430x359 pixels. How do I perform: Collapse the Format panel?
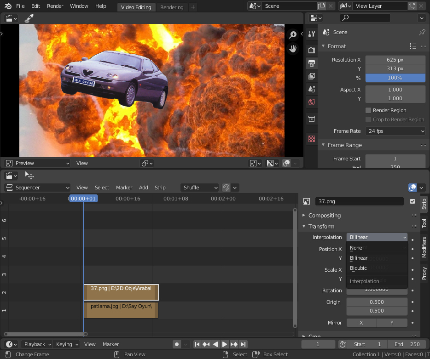coord(323,46)
